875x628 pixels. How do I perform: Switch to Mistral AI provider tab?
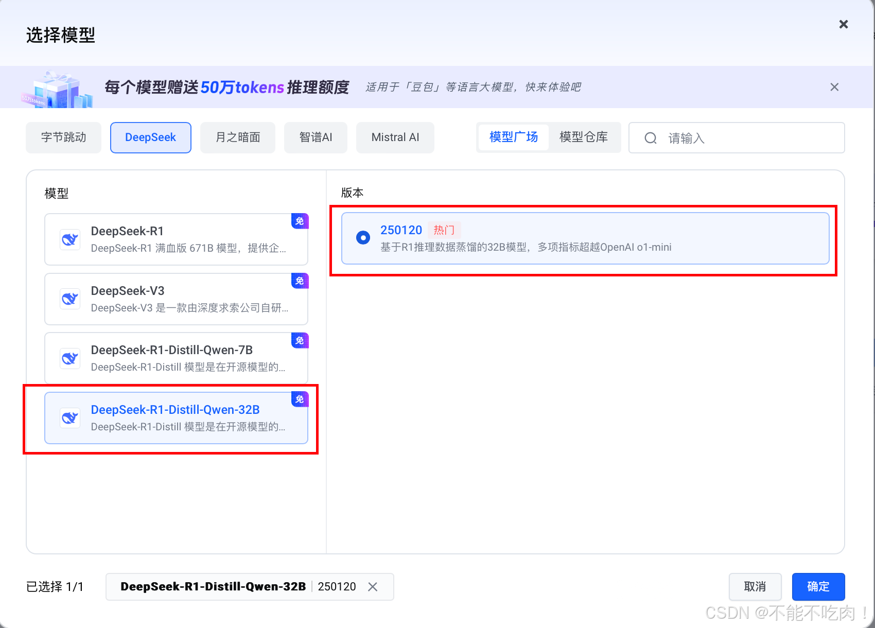click(x=395, y=137)
